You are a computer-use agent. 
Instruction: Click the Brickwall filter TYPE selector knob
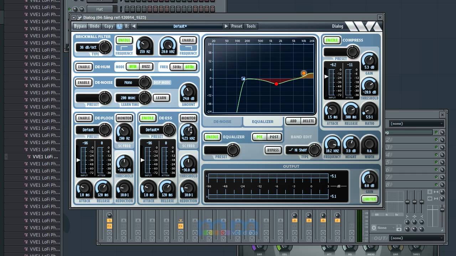point(105,47)
